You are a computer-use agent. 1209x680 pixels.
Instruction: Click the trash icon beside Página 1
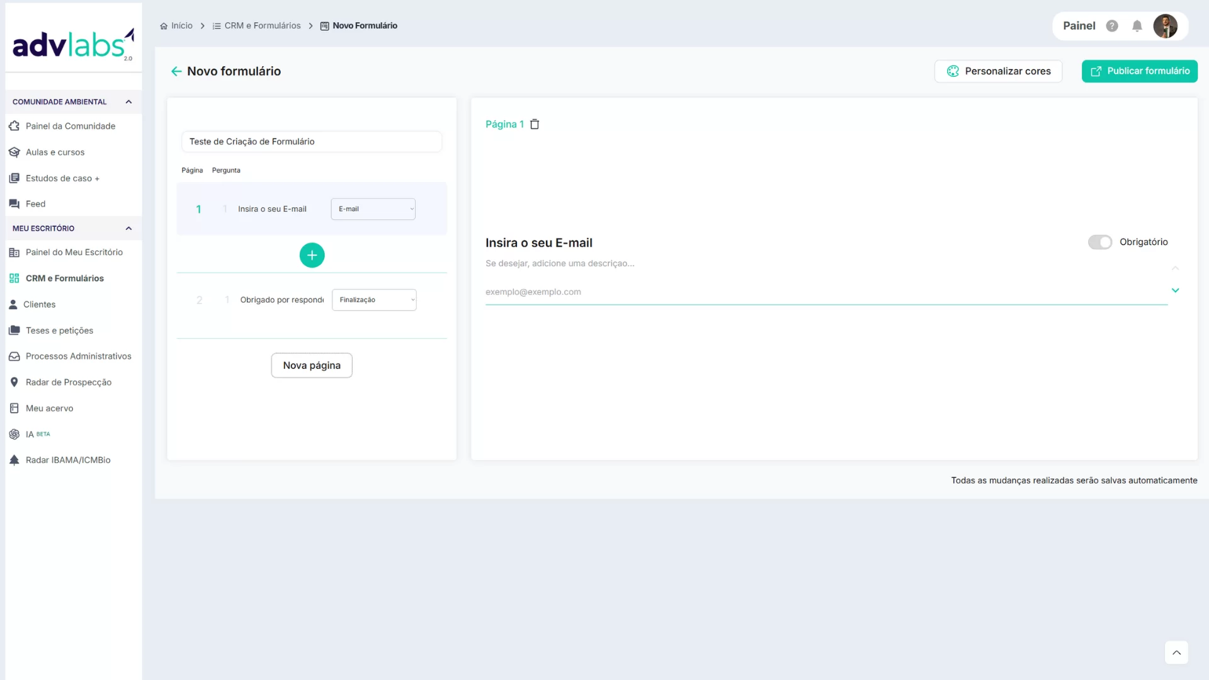click(535, 124)
